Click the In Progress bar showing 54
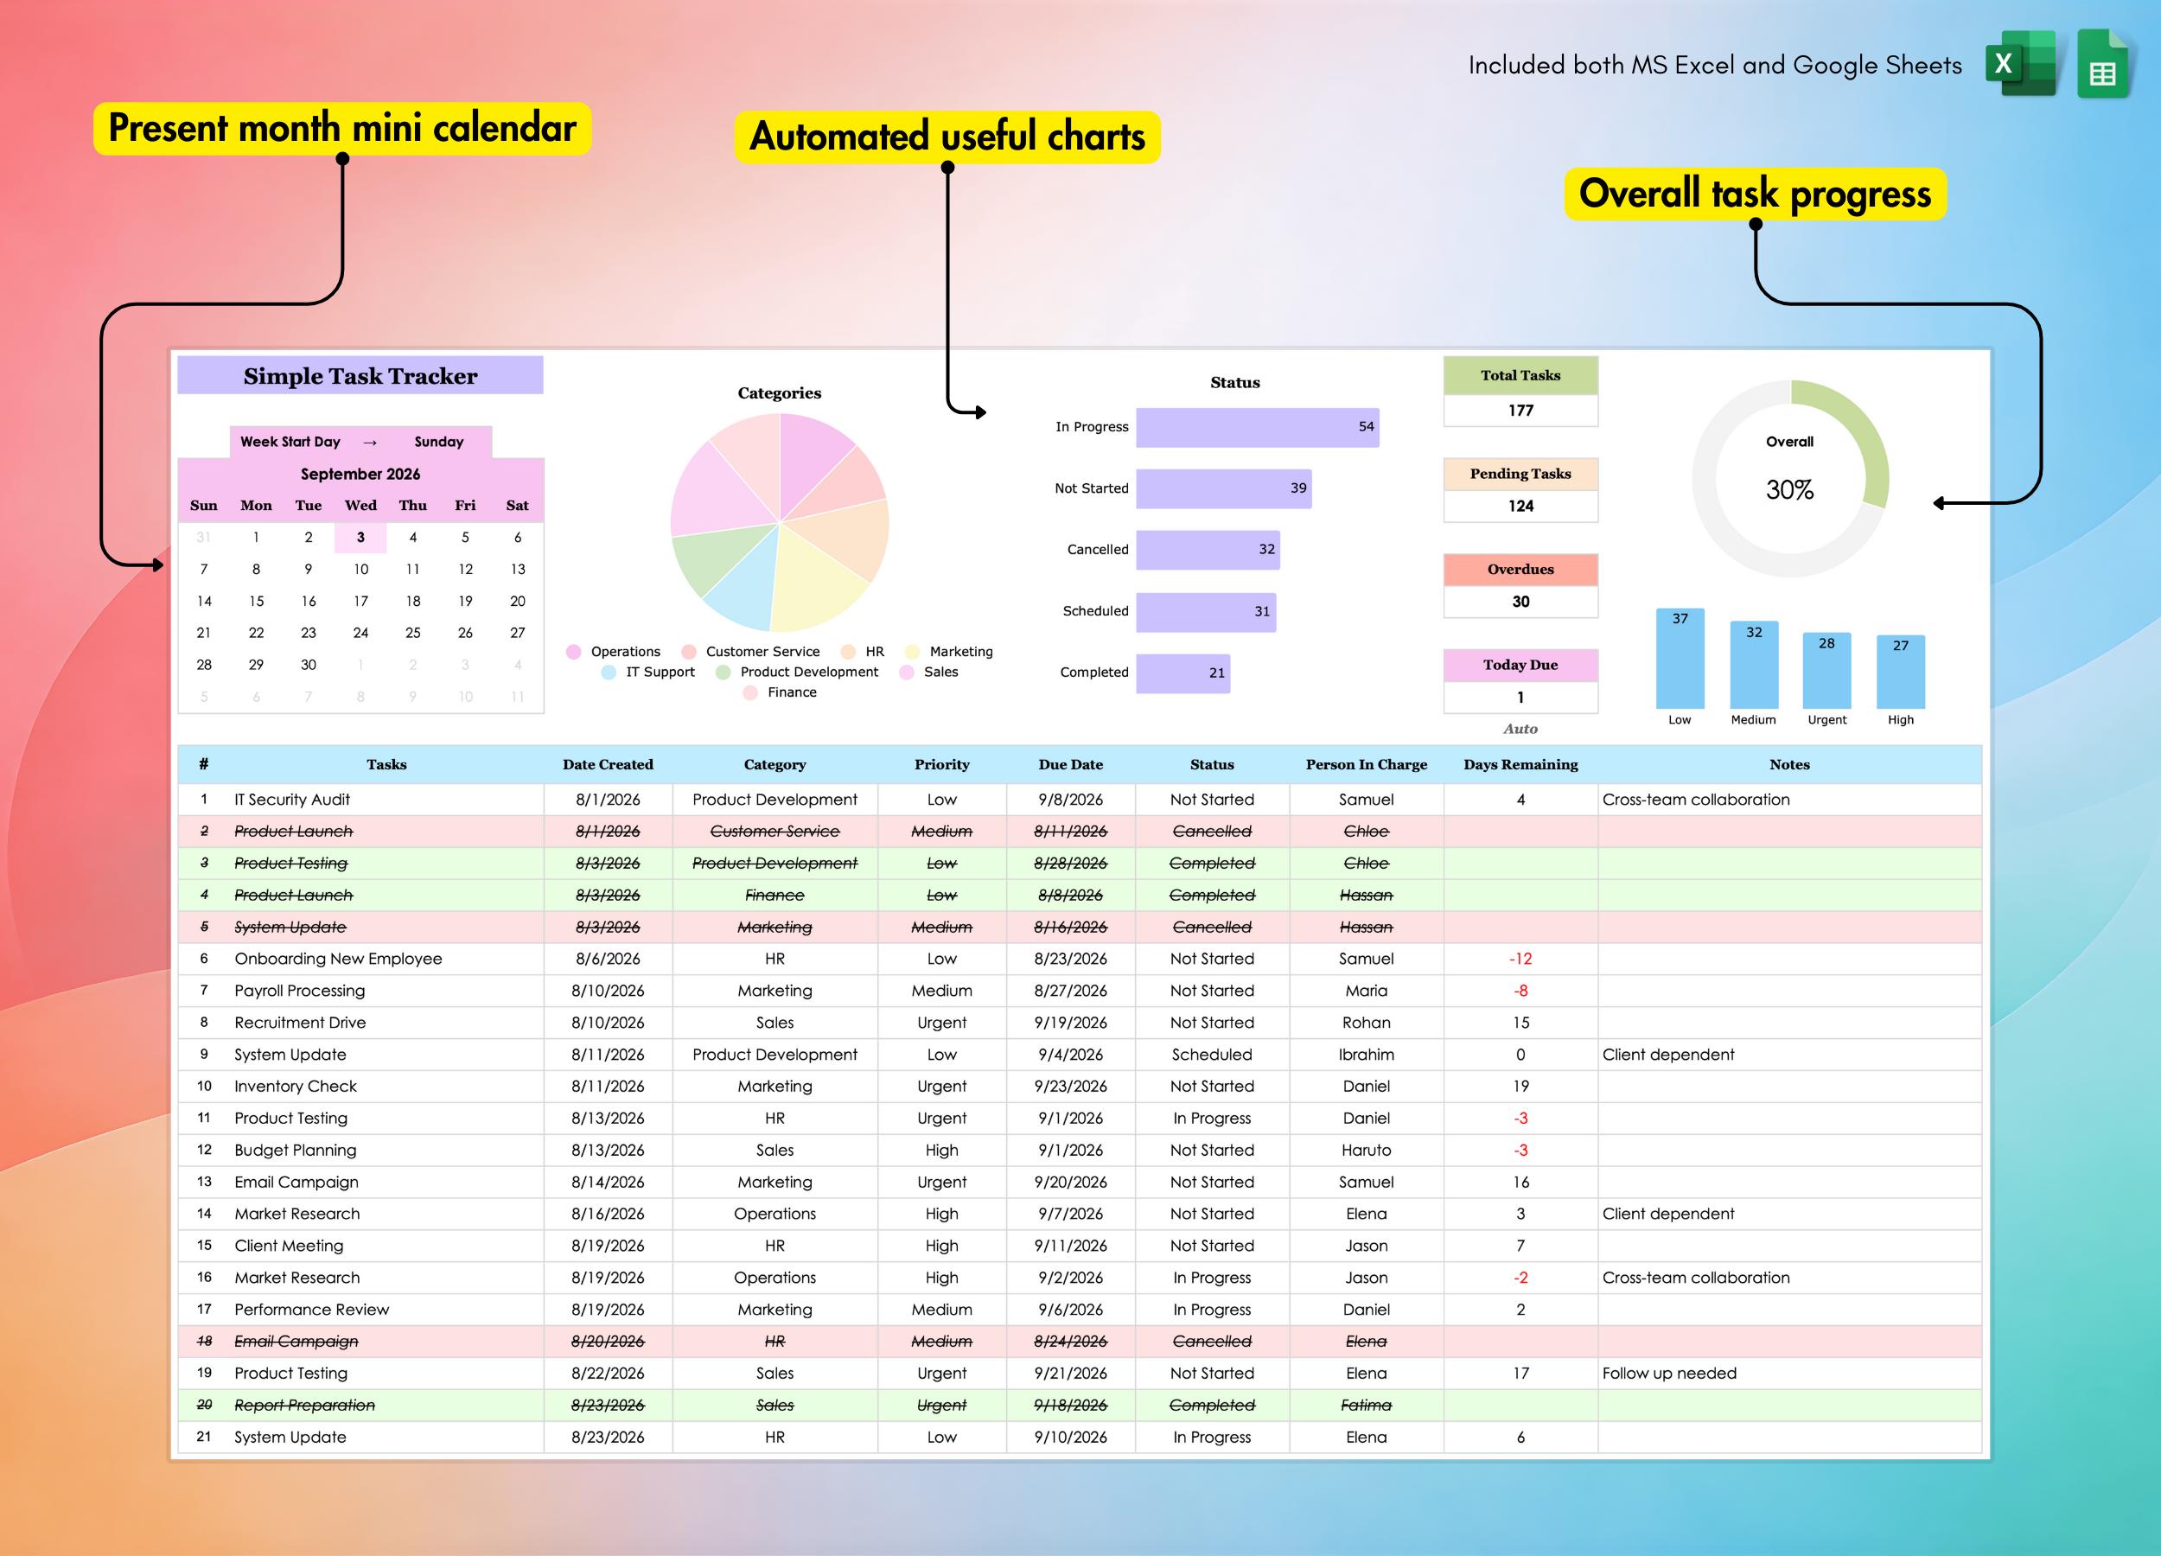This screenshot has width=2161, height=1556. coord(1258,427)
